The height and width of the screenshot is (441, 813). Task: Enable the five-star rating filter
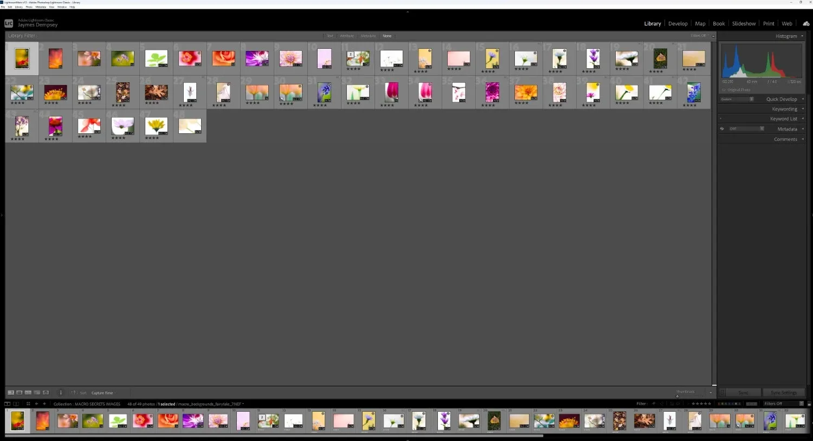point(709,404)
